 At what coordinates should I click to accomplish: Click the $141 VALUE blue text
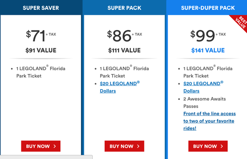tap(208, 50)
